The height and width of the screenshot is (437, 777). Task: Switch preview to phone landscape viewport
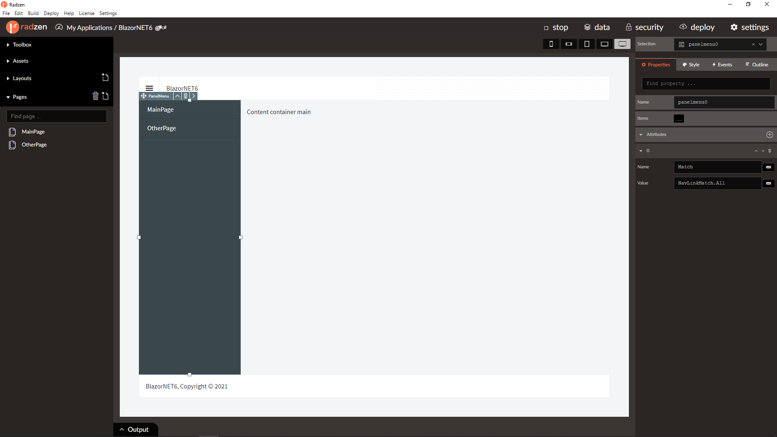point(569,44)
